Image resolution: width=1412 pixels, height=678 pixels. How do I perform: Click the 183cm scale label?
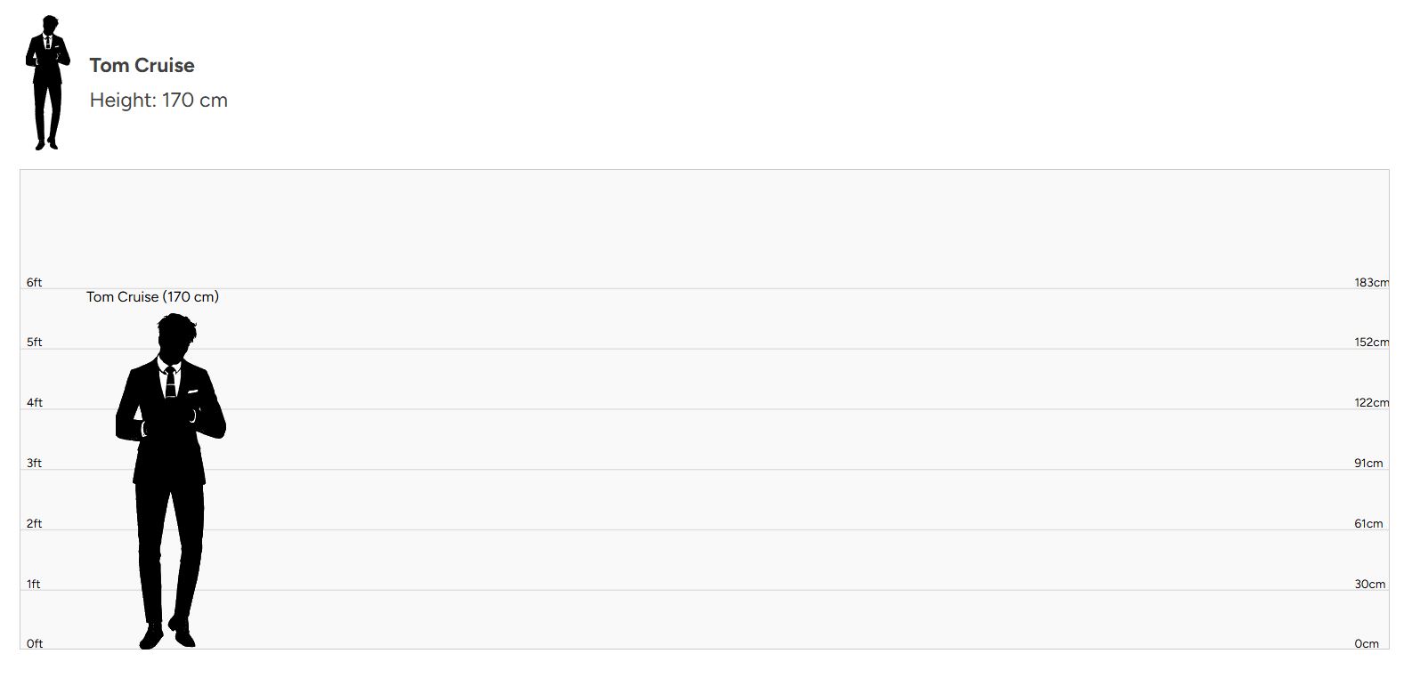[1371, 282]
